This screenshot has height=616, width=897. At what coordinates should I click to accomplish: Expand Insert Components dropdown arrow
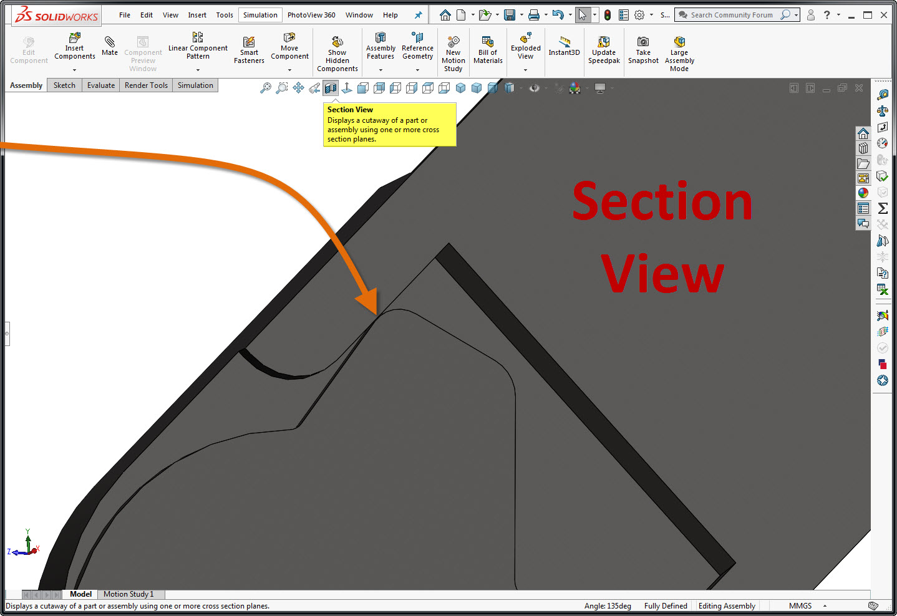click(74, 70)
